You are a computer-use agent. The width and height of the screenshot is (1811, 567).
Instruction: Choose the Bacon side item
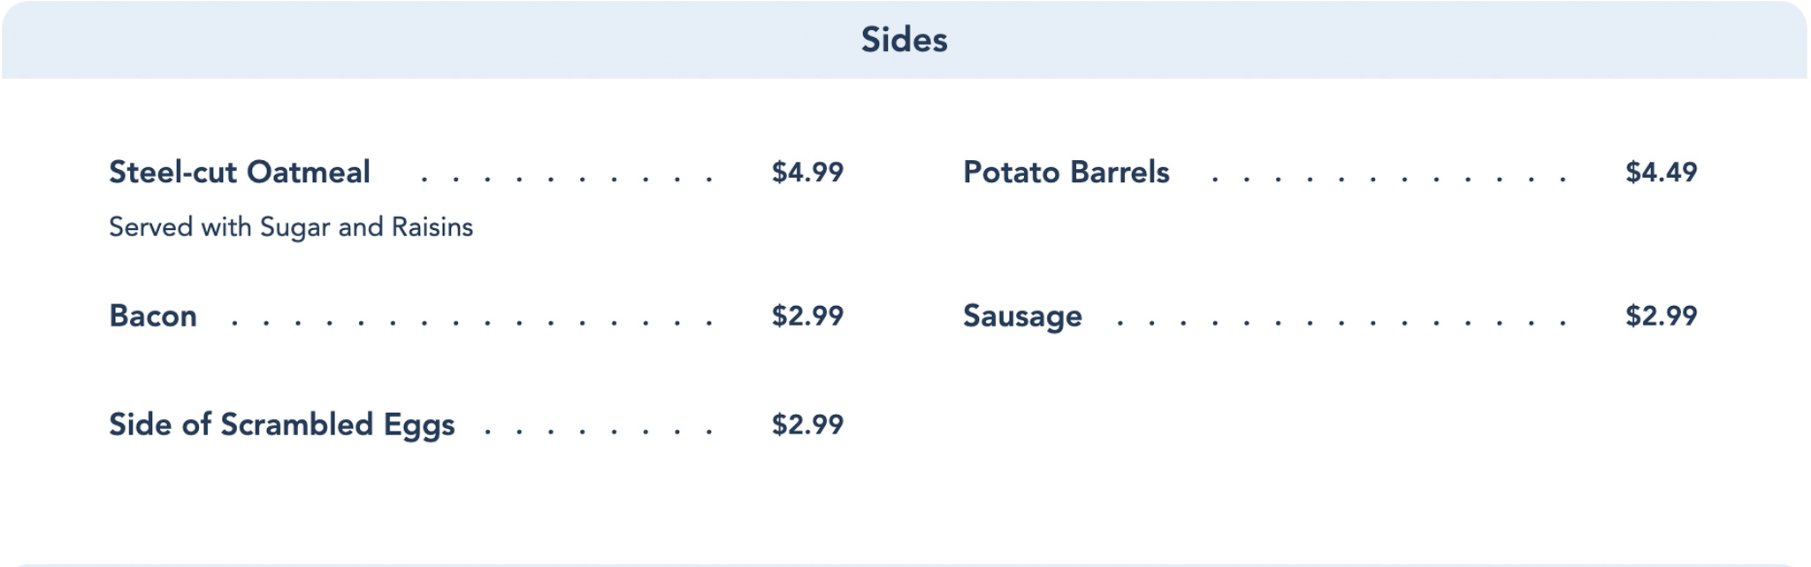click(x=153, y=317)
